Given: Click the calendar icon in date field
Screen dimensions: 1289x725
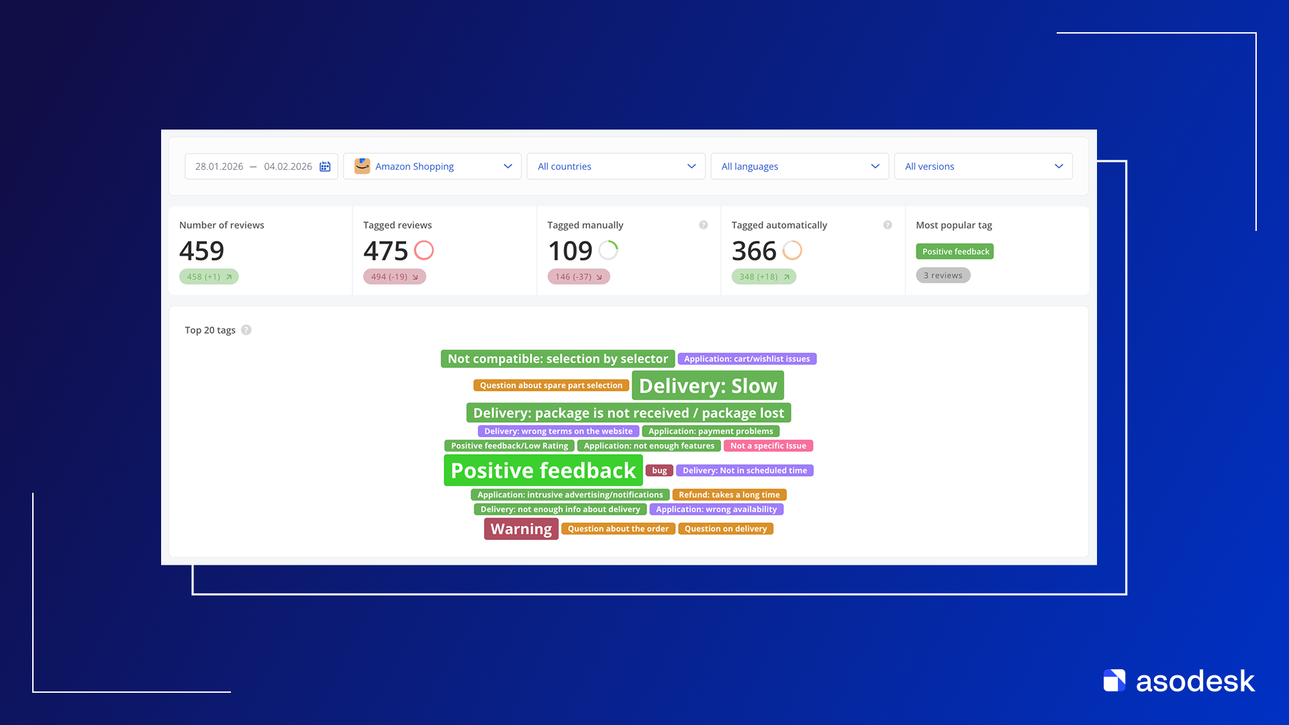Looking at the screenshot, I should (x=325, y=166).
